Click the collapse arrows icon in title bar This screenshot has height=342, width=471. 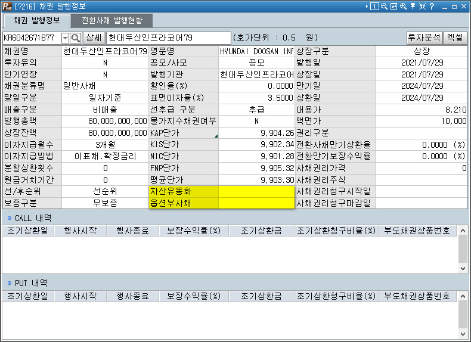pyautogui.click(x=422, y=7)
